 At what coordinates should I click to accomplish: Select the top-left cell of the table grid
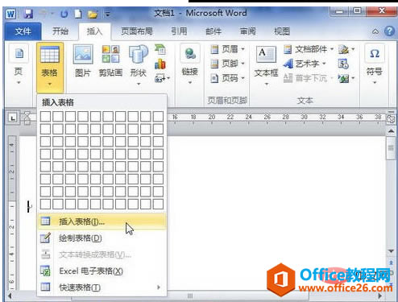[45, 117]
